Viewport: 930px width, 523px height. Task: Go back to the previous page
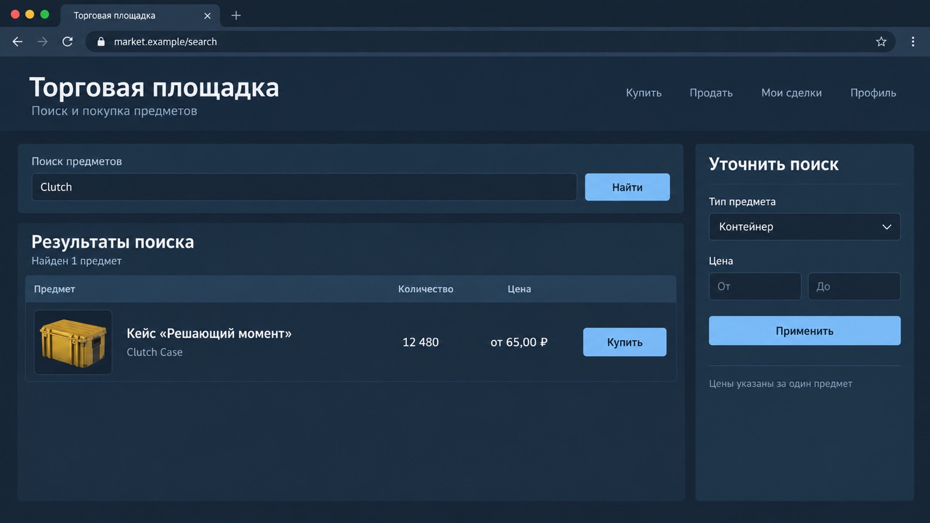(x=17, y=42)
